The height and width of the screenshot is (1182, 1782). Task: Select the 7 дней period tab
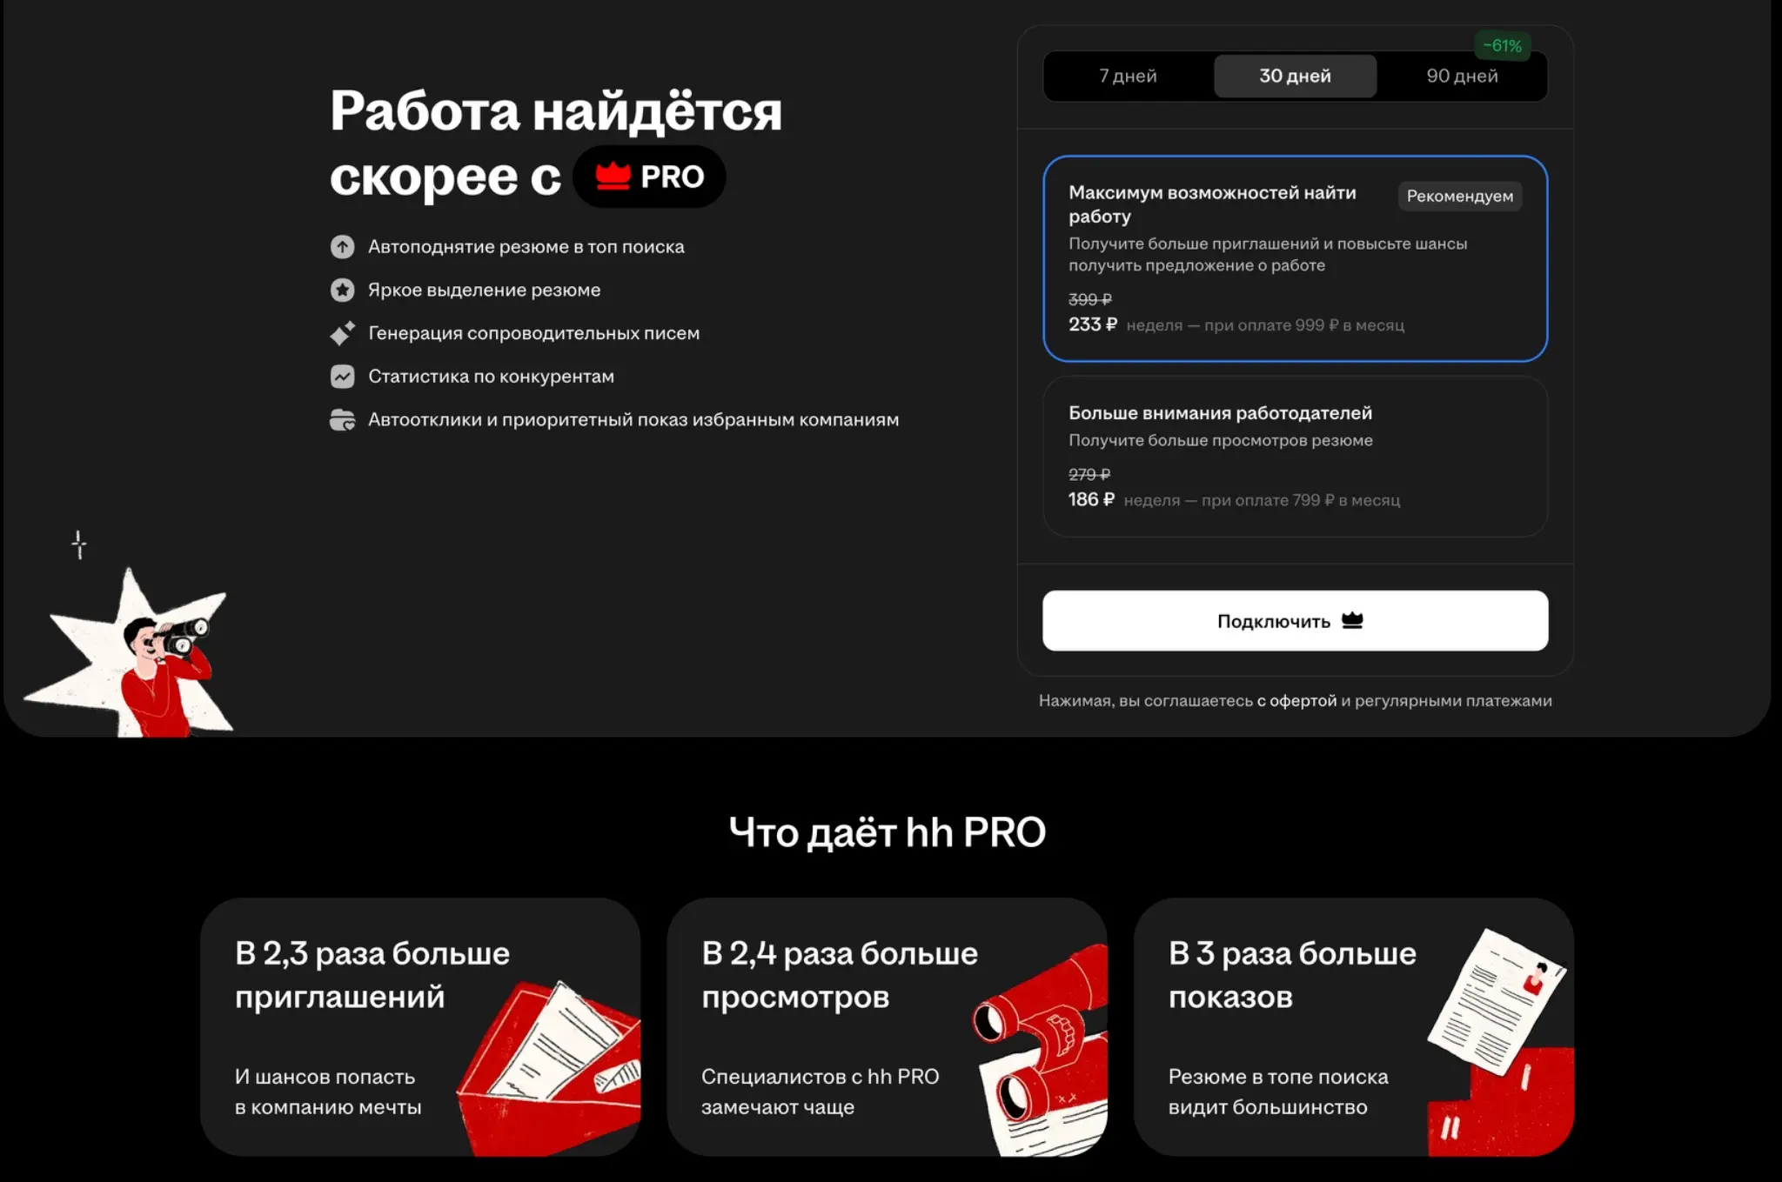click(1128, 76)
